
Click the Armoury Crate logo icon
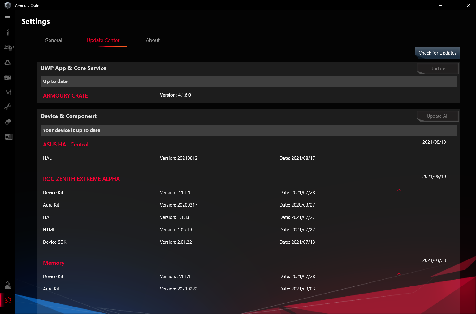point(8,5)
